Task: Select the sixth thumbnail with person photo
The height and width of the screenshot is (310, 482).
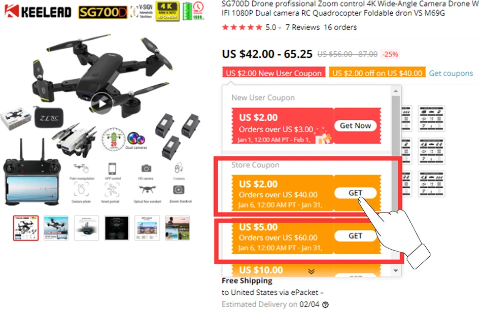Action: pyautogui.click(x=178, y=228)
